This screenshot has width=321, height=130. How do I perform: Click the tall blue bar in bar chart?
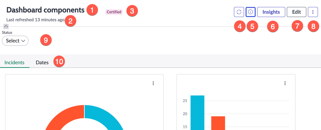(197, 113)
